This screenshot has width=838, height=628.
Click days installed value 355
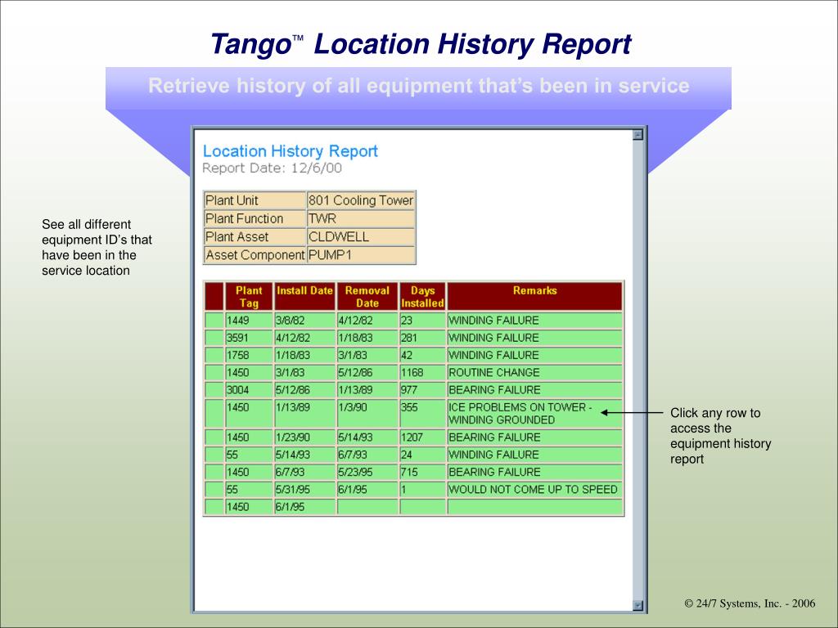[422, 413]
